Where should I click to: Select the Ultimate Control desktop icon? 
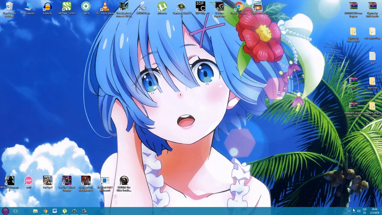67,8
